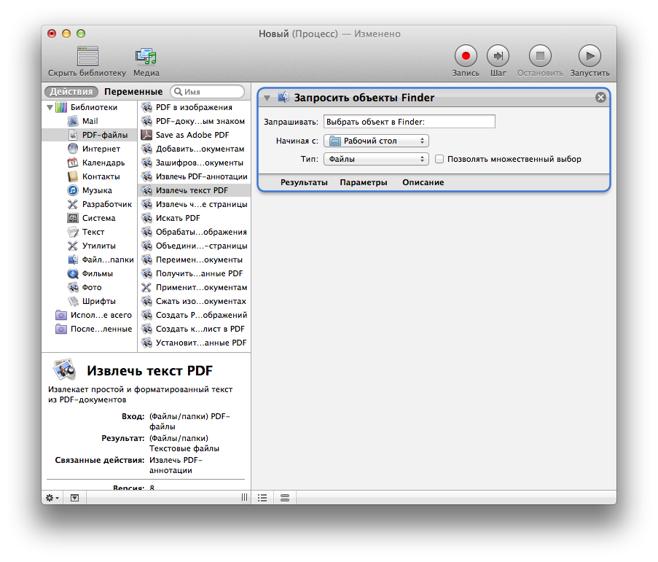This screenshot has height=562, width=658.
Task: Open the Результаты tab of the action
Action: tap(304, 182)
